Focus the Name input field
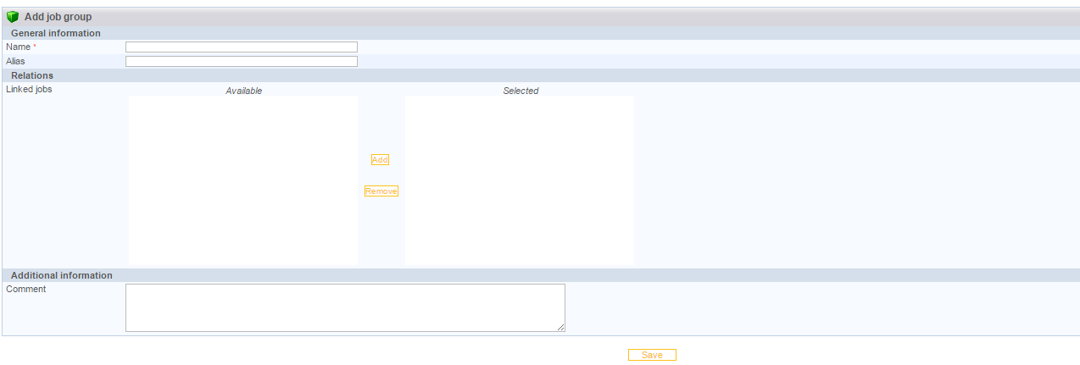The height and width of the screenshot is (365, 1080). click(242, 47)
